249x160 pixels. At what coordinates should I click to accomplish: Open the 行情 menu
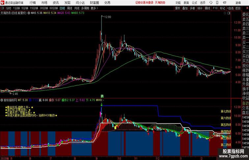point(33,3)
